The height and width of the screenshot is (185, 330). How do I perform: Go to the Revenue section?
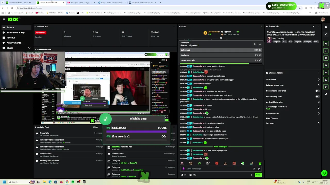coord(16,38)
